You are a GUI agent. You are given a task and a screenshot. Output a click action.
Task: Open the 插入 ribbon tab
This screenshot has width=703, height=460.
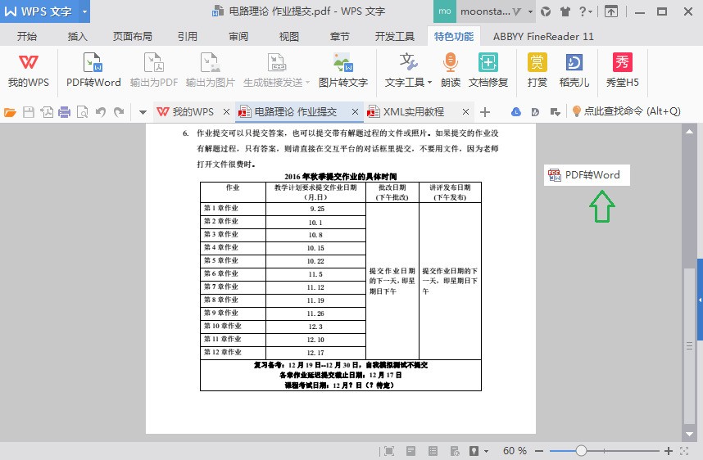point(78,36)
